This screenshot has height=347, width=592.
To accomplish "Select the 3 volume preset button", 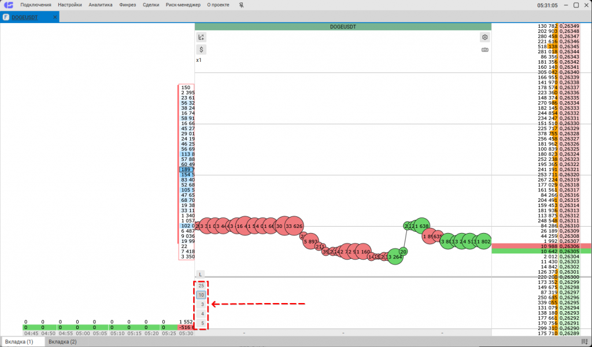I will point(201,304).
